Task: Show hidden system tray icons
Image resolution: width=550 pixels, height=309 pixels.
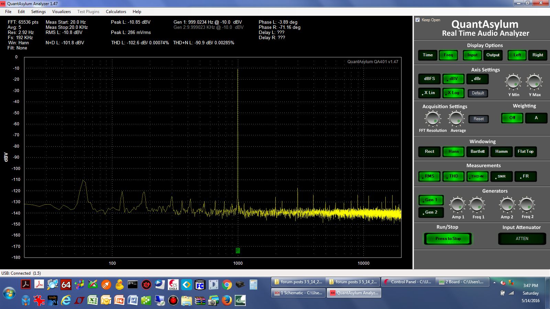Action: coord(494,283)
